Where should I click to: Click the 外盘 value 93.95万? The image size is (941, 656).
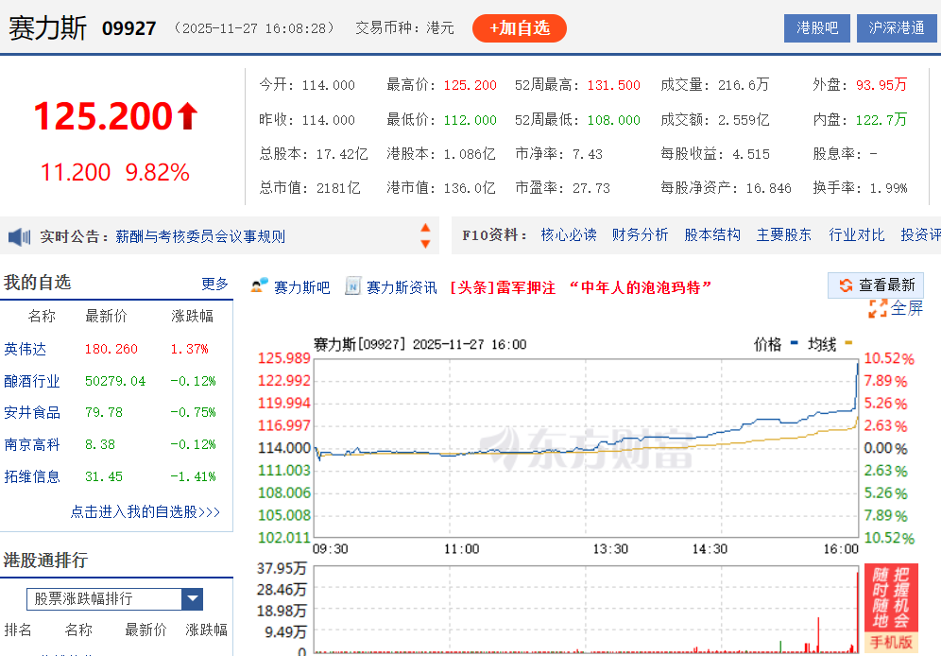[881, 85]
